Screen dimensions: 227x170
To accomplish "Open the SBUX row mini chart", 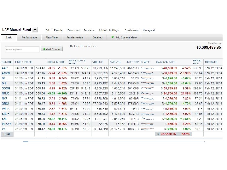I will [x=147, y=114].
